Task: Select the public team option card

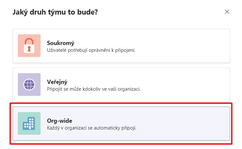Action: [121, 85]
